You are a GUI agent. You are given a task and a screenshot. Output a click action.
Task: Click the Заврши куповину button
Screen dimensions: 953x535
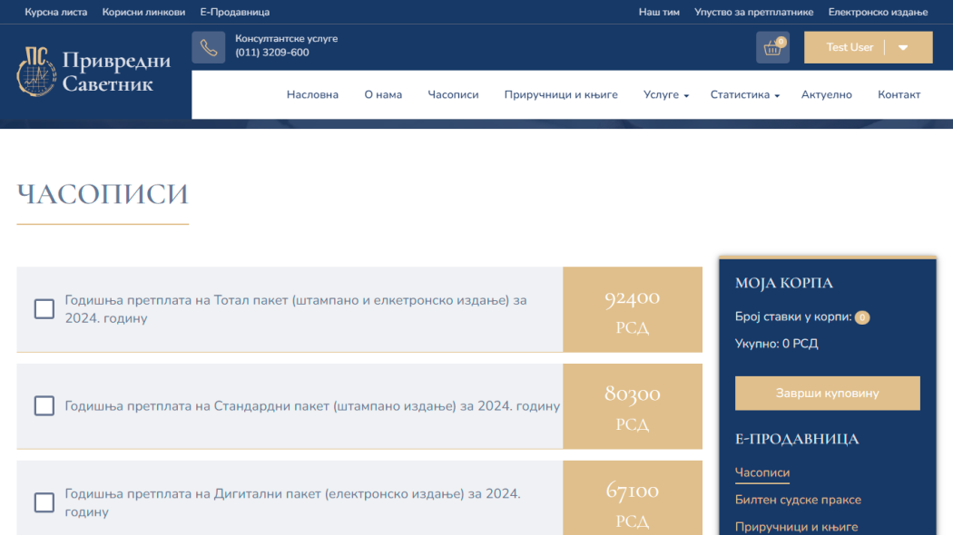827,394
